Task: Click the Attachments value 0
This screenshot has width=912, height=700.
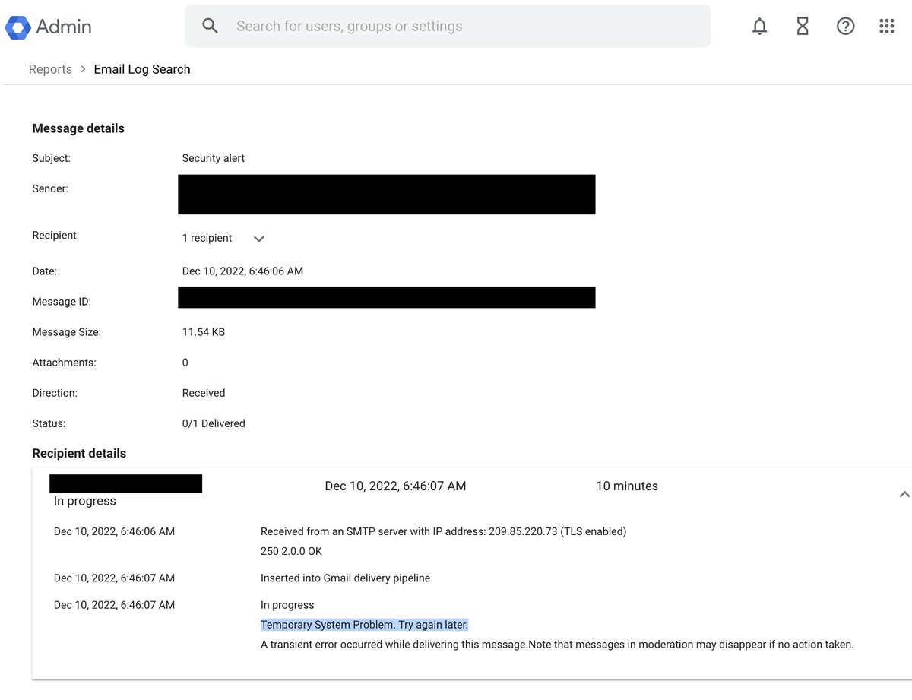Action: [185, 363]
